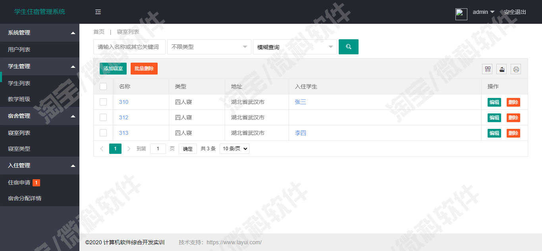Open room 310 link

coord(123,102)
